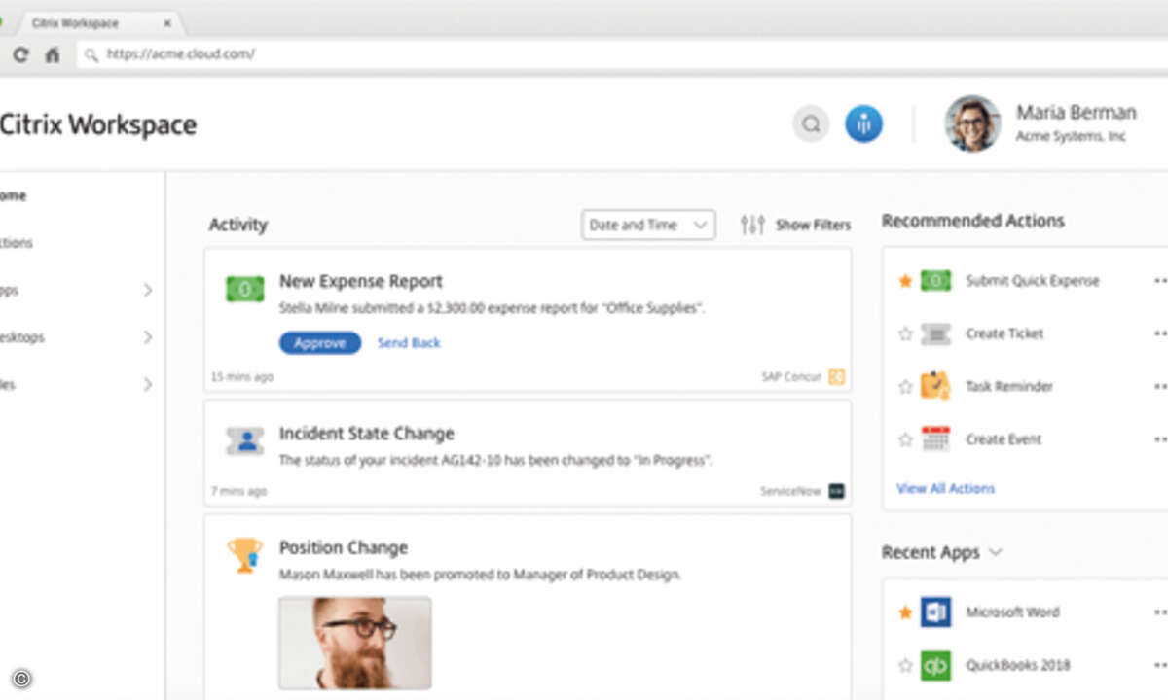Open the blue assistant icon in the header
The height and width of the screenshot is (700, 1168).
click(x=863, y=124)
